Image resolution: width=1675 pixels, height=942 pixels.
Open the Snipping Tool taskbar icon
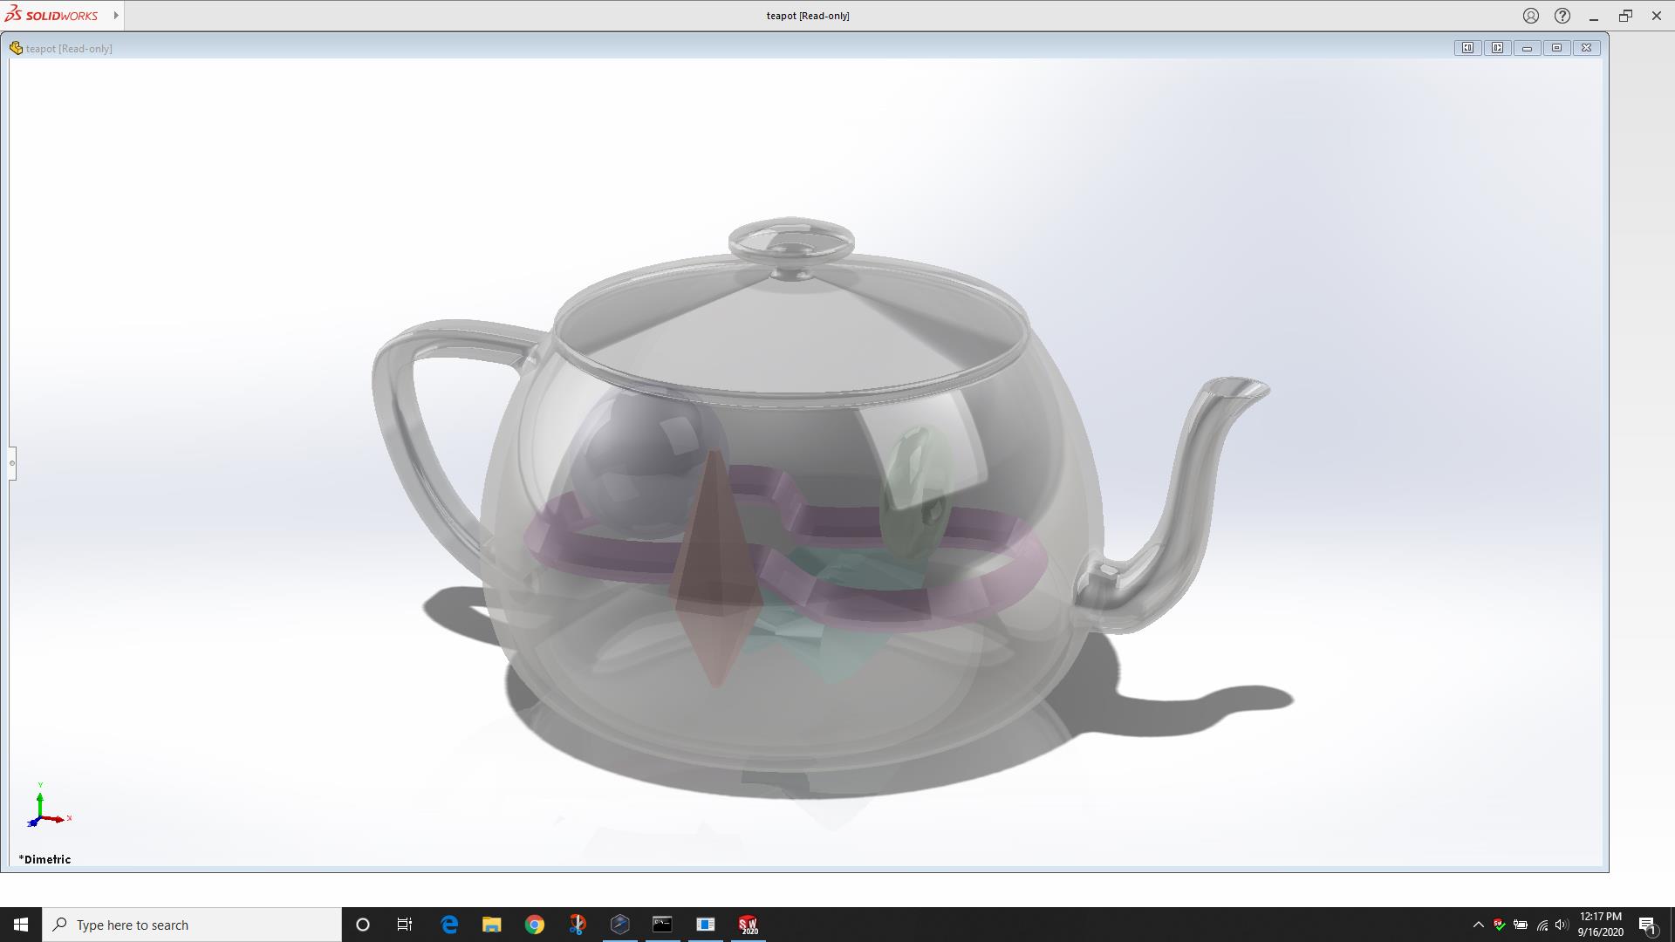point(578,925)
